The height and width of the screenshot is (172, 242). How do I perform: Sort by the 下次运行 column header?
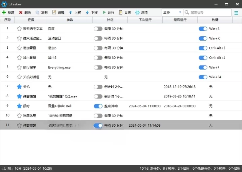[145, 20]
